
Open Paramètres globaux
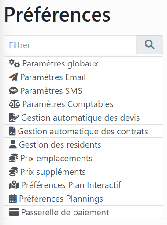click(x=83, y=63)
